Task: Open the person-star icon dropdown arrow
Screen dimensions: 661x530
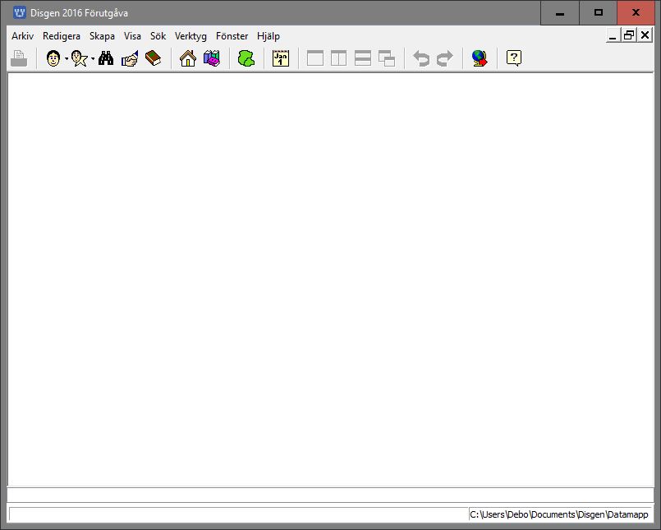Action: pos(93,58)
